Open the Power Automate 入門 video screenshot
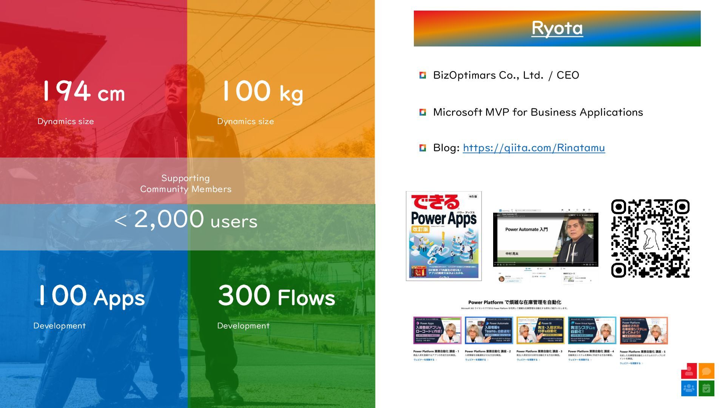This screenshot has height=408, width=725. [x=546, y=240]
